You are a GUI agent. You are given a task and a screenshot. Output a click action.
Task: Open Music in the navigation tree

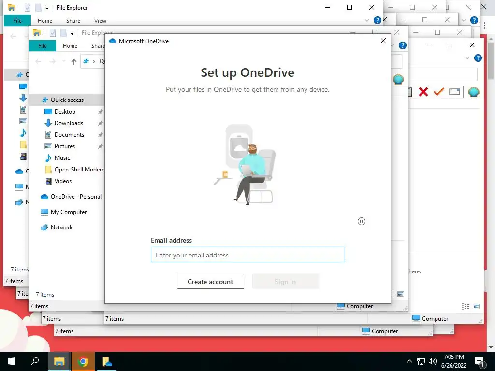[x=62, y=158]
